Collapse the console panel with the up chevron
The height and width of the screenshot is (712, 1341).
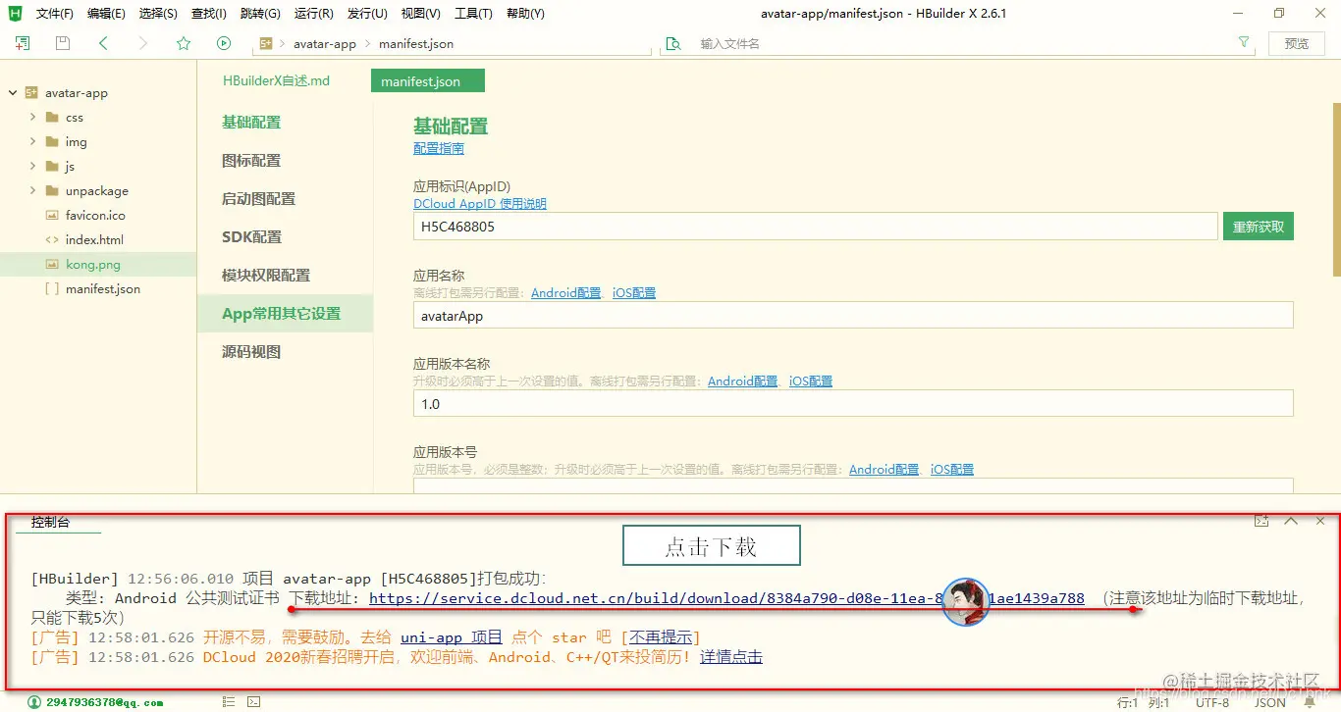coord(1290,521)
